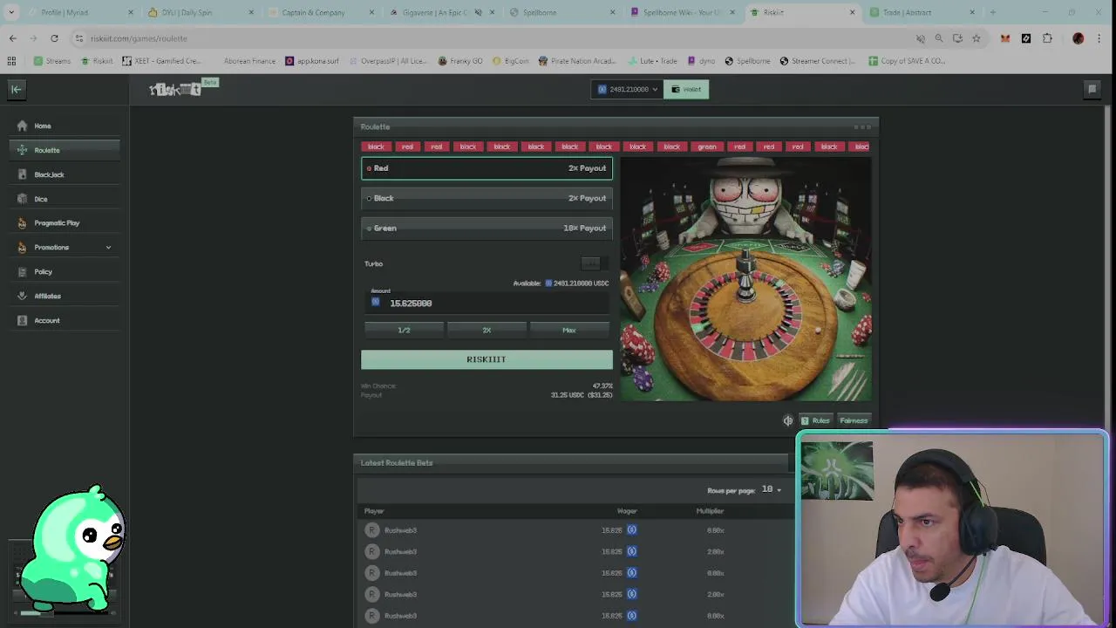The image size is (1116, 628).
Task: Open the browser tab search dropdown
Action: point(11,12)
